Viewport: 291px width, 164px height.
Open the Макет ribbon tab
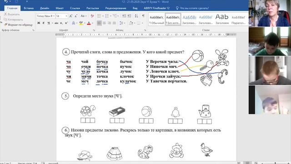pos(60,8)
